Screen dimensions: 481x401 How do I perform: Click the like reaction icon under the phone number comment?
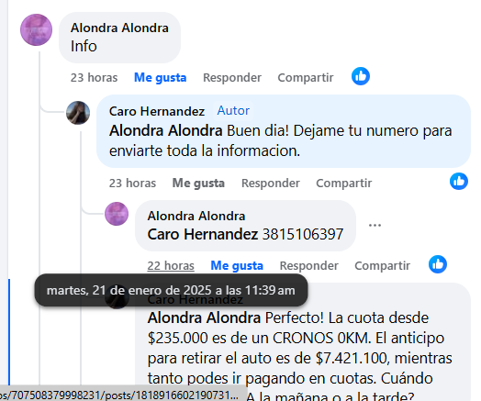click(x=438, y=264)
